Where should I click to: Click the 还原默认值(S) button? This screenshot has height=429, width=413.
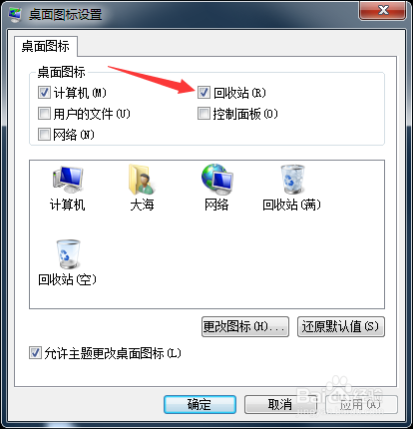(x=341, y=326)
